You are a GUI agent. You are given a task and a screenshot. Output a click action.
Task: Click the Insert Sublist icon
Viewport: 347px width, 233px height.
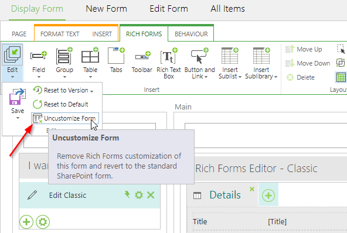click(x=230, y=56)
